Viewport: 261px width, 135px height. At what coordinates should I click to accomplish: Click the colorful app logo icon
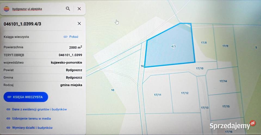tap(7, 9)
